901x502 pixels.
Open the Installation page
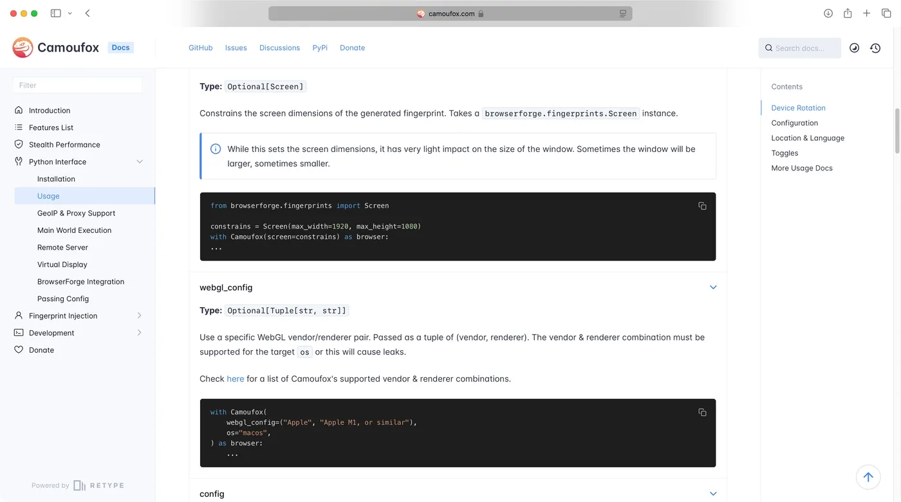click(x=56, y=179)
